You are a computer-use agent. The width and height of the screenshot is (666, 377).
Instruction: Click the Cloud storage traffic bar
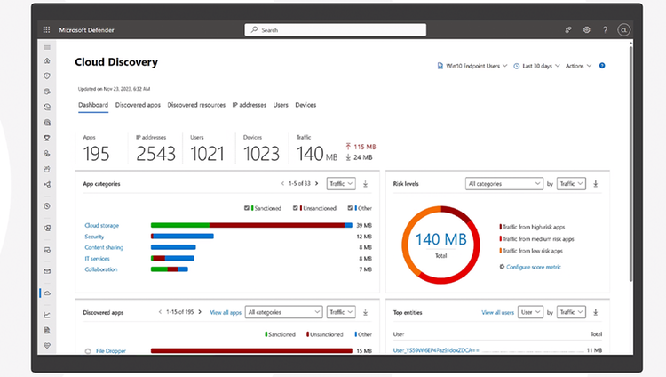click(251, 225)
